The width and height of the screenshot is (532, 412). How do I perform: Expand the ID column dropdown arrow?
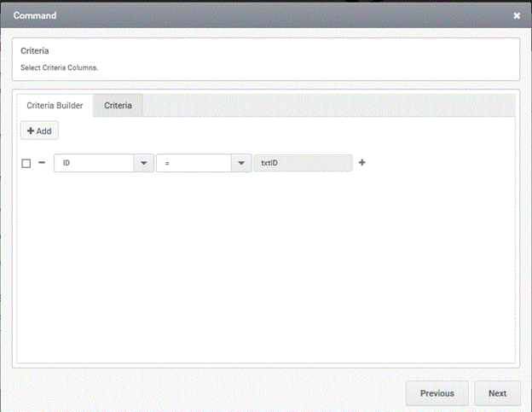(x=143, y=163)
